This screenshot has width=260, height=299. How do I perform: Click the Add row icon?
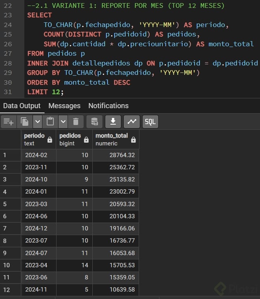click(x=9, y=122)
